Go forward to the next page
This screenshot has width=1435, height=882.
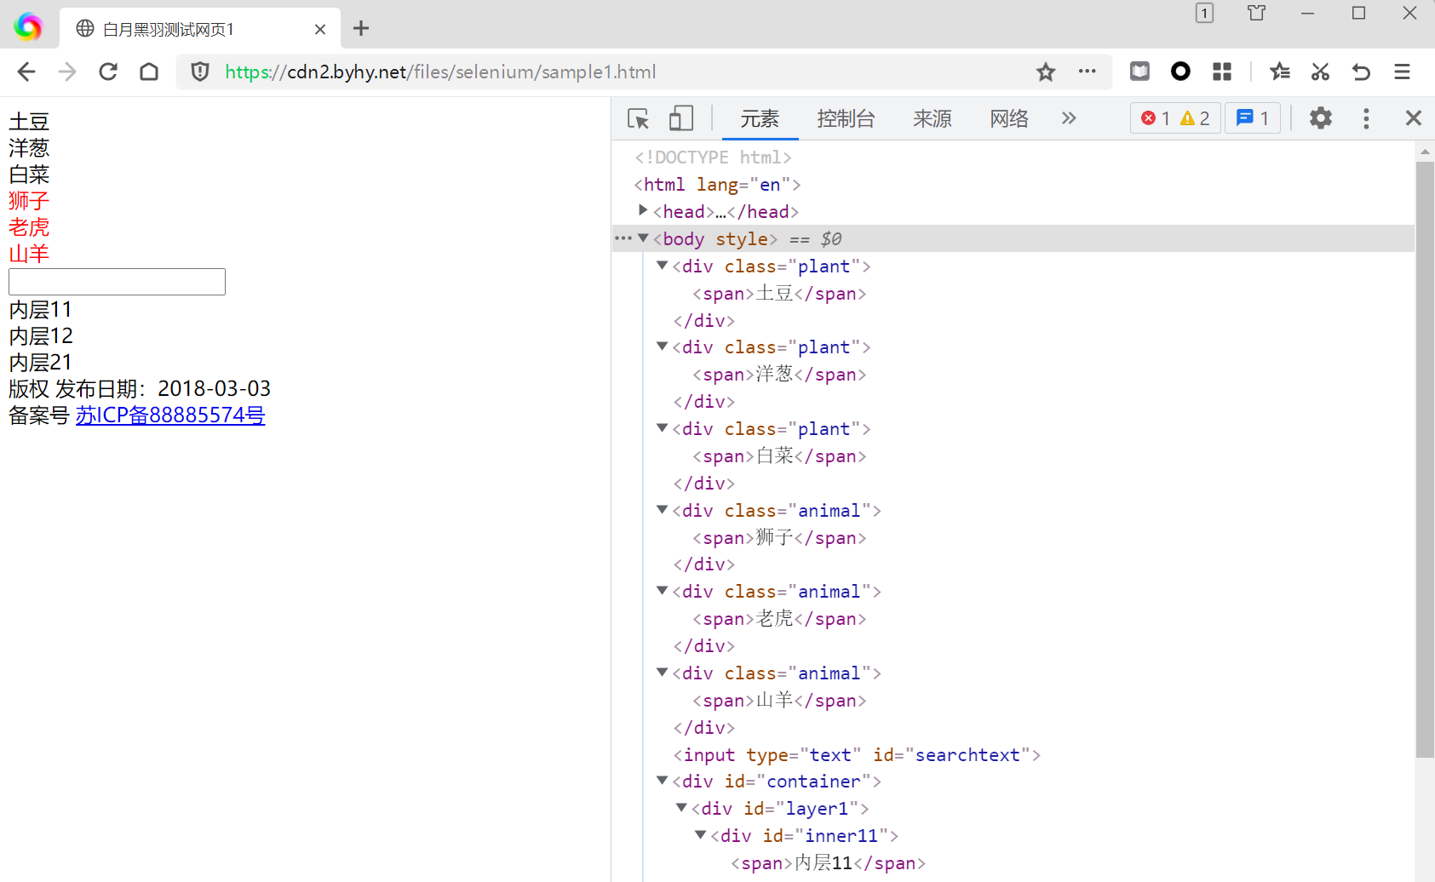pyautogui.click(x=67, y=72)
